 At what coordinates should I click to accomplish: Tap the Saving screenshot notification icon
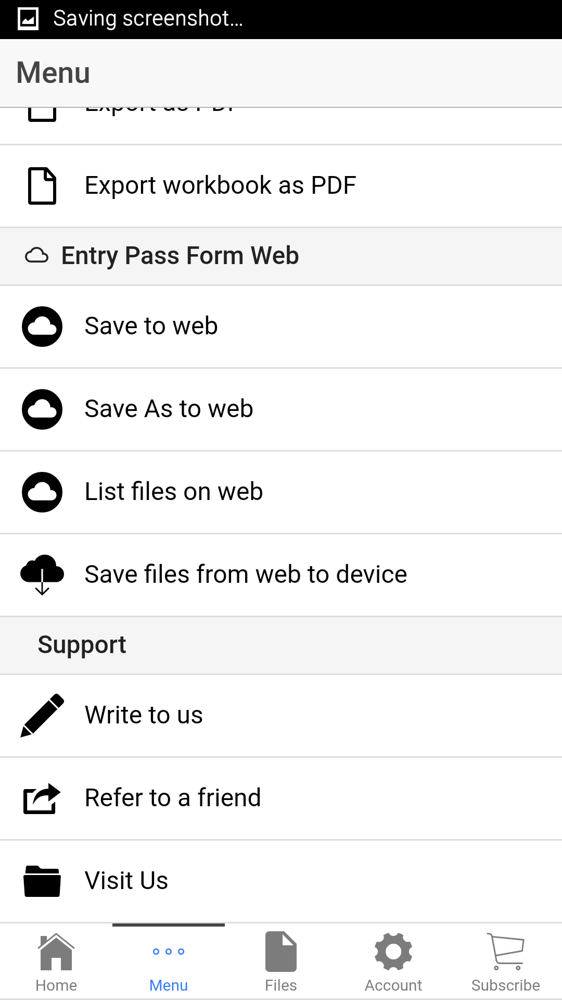coord(28,19)
